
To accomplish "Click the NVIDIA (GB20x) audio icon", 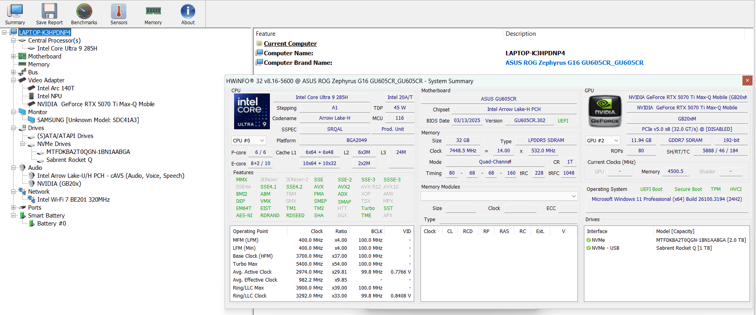I will coord(31,183).
